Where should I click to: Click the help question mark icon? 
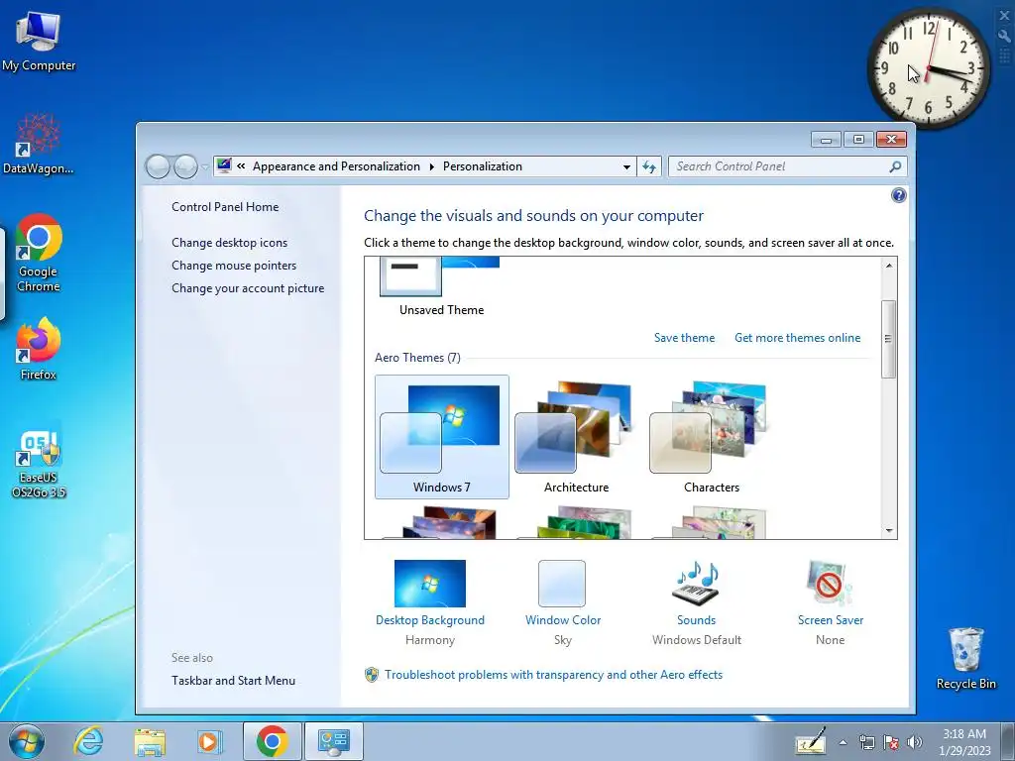(x=898, y=195)
